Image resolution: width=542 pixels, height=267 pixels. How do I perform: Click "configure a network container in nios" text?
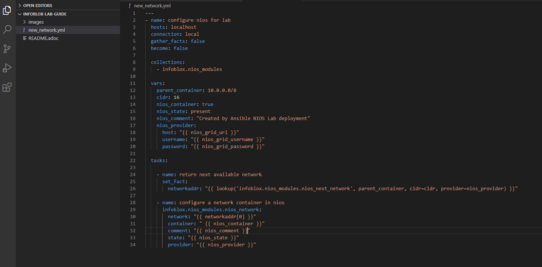tap(232, 202)
